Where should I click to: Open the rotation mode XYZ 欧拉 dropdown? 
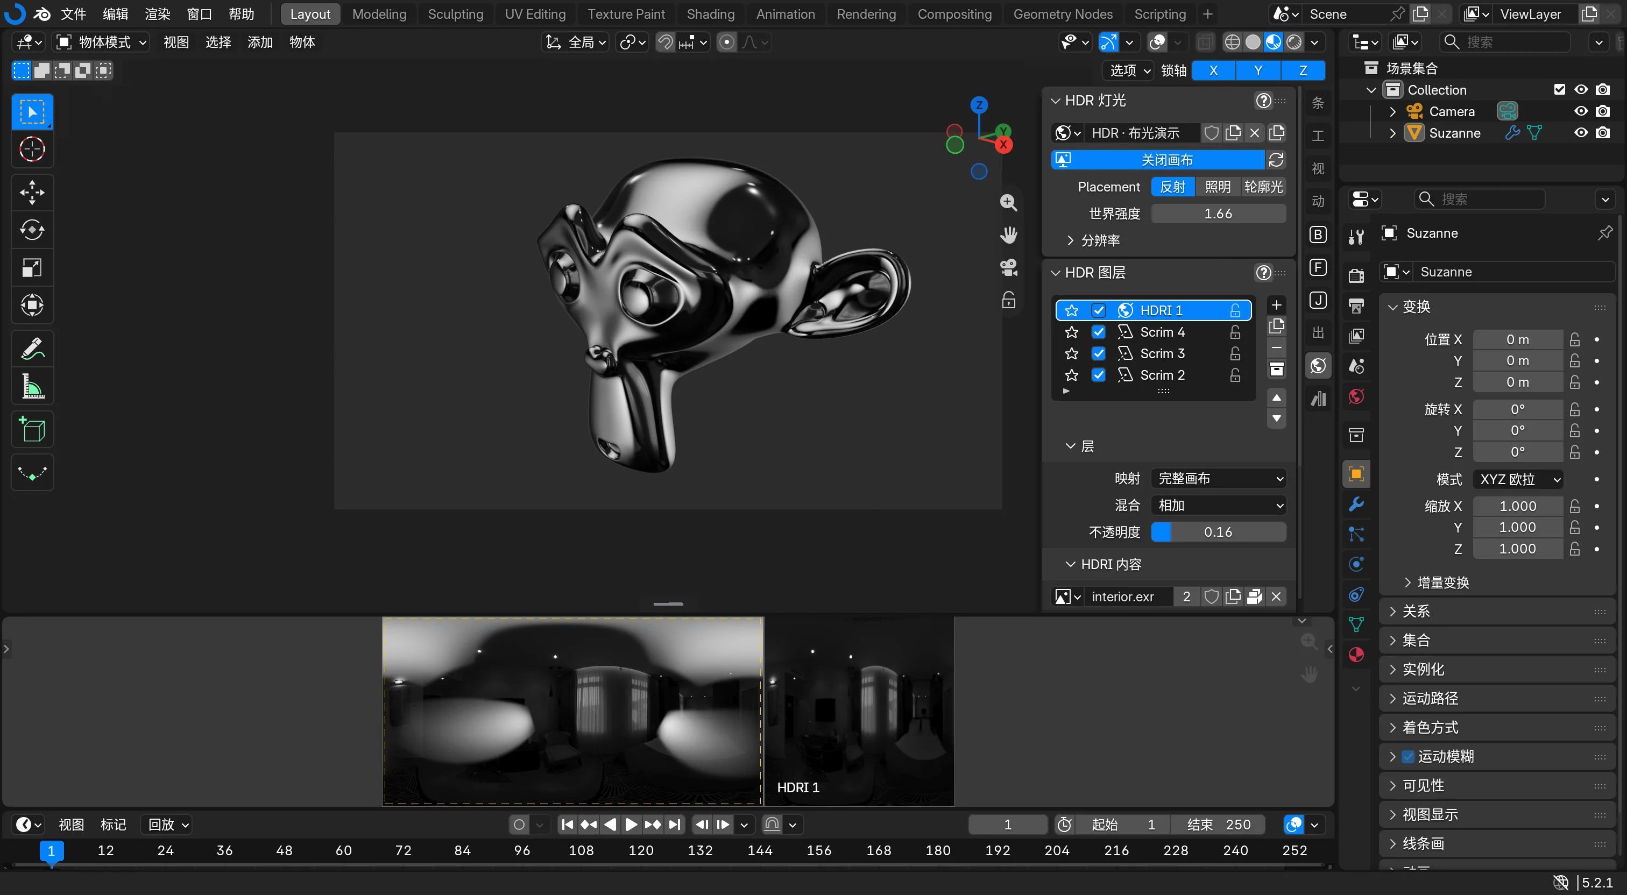(x=1518, y=479)
